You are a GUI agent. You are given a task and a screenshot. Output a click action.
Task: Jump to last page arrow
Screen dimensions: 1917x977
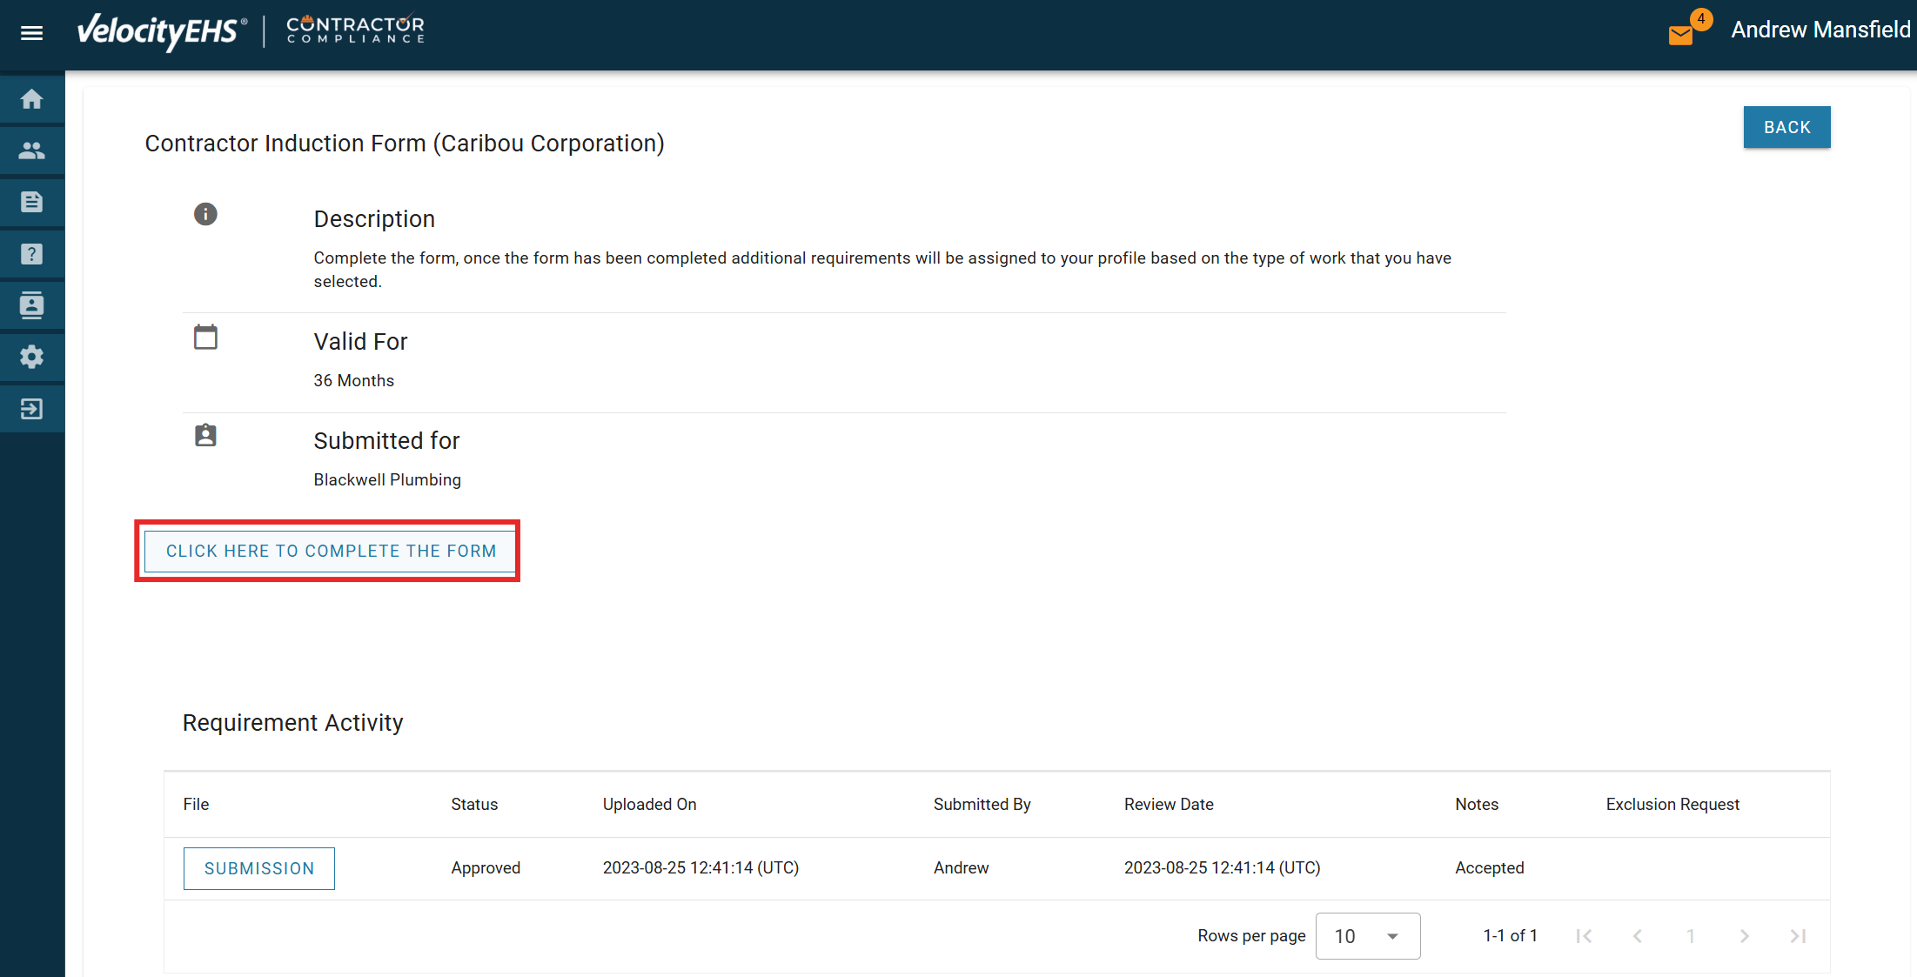(1798, 936)
